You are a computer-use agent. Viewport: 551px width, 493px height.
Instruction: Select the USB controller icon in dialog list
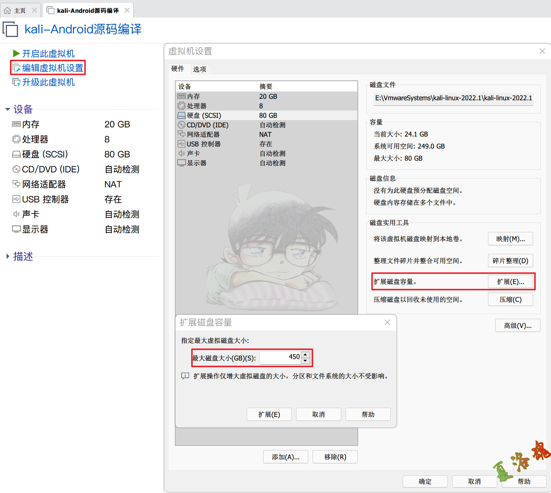181,144
